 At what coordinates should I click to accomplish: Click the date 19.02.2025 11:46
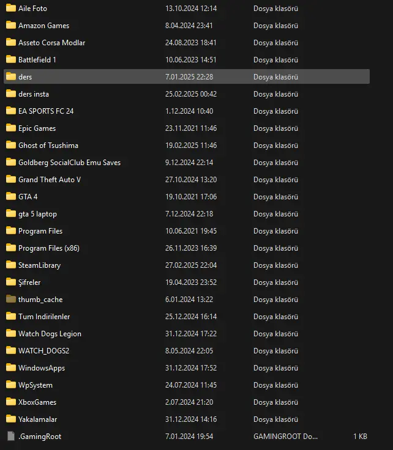coord(191,146)
